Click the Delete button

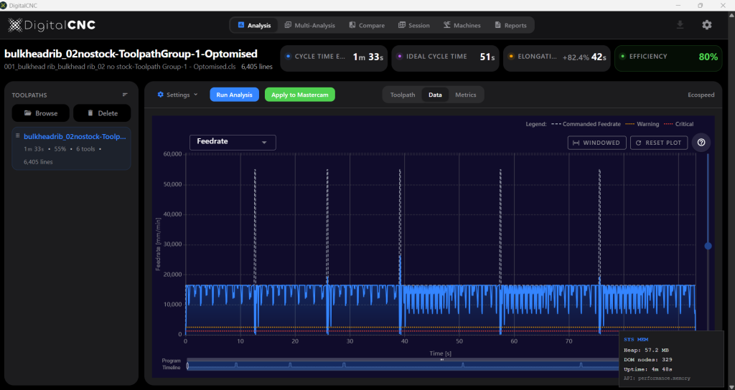(102, 113)
